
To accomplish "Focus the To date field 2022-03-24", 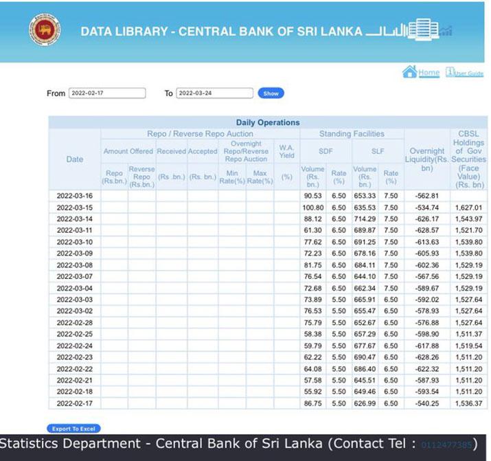I will [214, 93].
